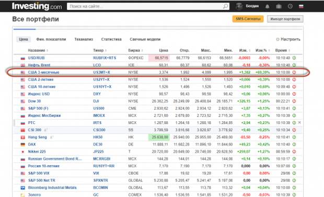Sort table by Время column arrow

290,51
